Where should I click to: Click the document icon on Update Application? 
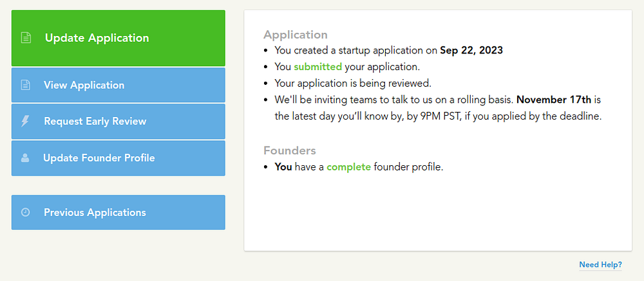coord(26,38)
